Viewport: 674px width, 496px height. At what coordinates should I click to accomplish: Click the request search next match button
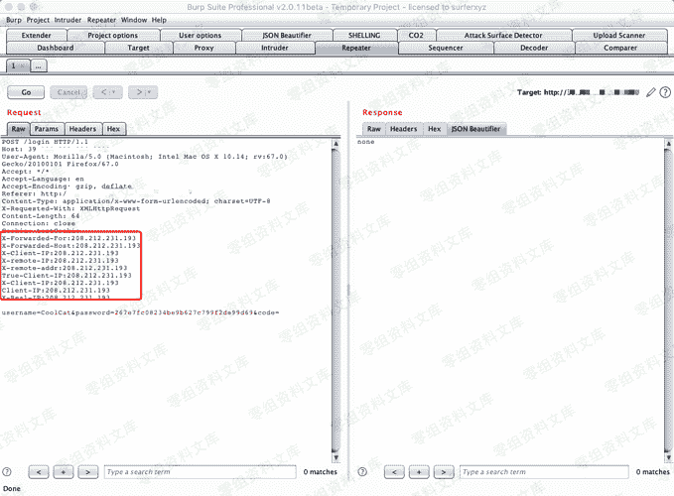click(87, 472)
